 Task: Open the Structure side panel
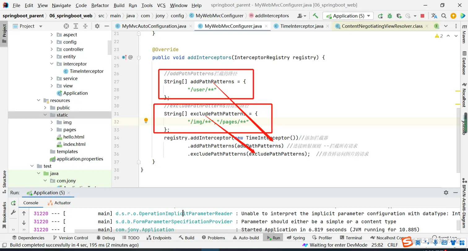click(x=4, y=182)
